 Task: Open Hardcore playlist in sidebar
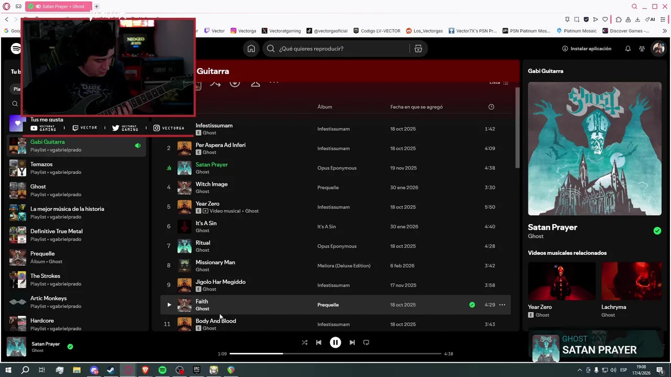click(77, 324)
